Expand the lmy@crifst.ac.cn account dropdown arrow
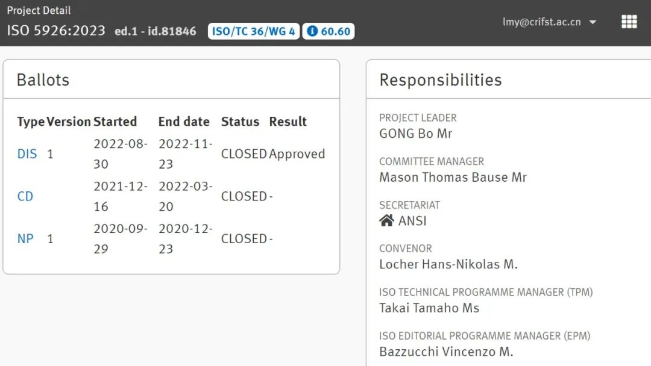Image resolution: width=651 pixels, height=366 pixels. point(593,22)
